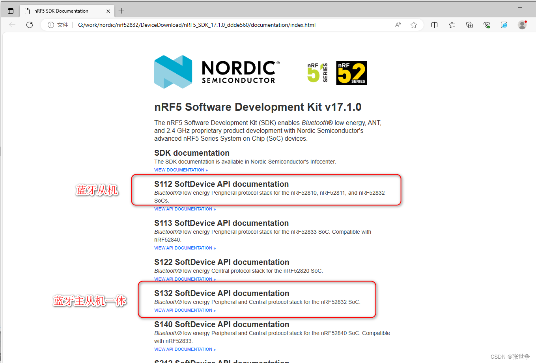Viewport: 536px width, 363px height.
Task: Open the user profile menu
Action: coord(522,25)
